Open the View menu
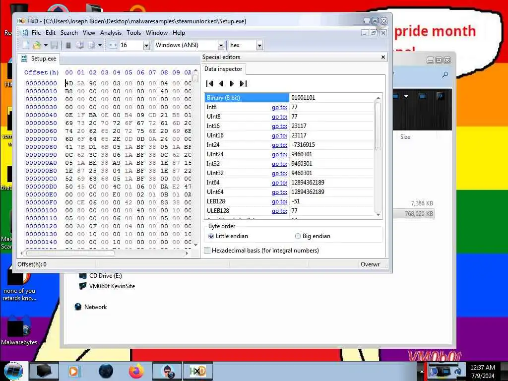This screenshot has height=381, width=508. click(x=89, y=33)
